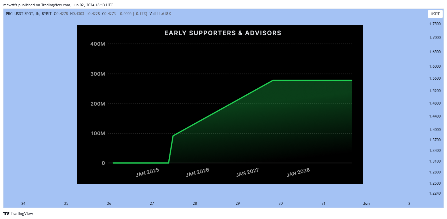This screenshot has height=219, width=447.
Task: Click the 1.3700 price scale label
Action: point(435,140)
